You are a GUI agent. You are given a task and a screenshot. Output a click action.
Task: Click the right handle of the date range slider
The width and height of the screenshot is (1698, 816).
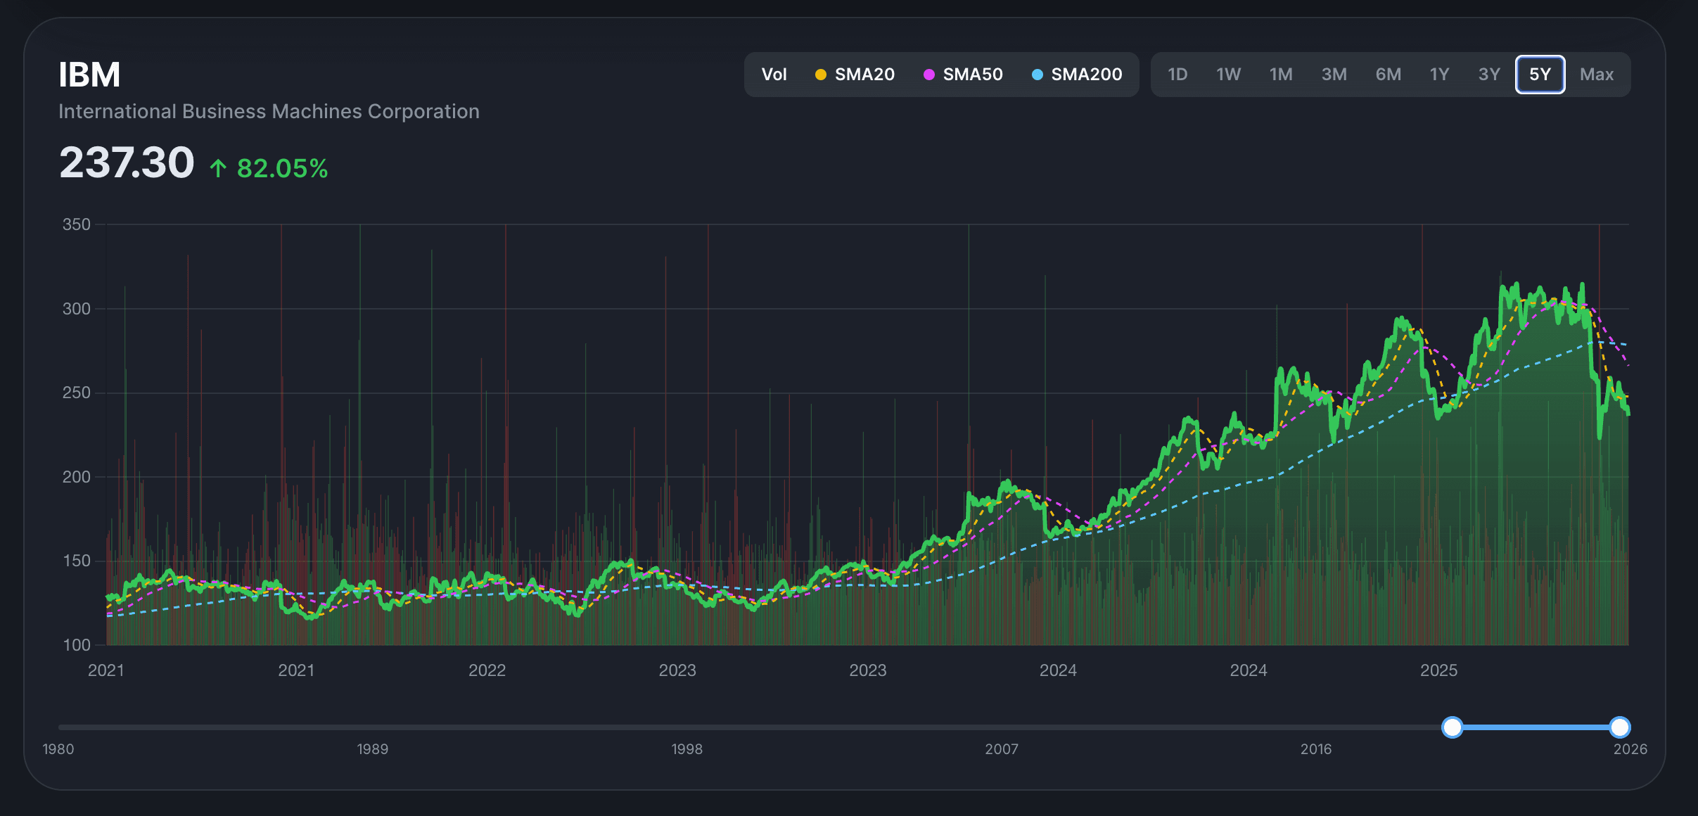point(1621,727)
